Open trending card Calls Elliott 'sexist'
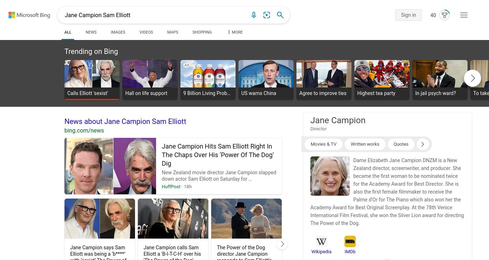 92,80
